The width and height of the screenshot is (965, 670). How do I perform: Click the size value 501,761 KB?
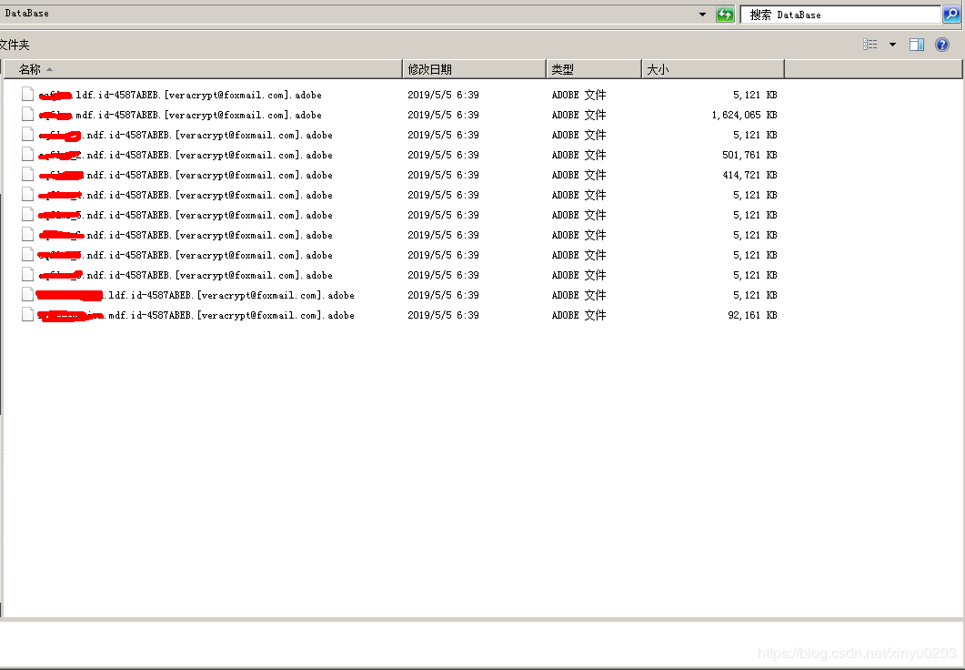tap(749, 155)
